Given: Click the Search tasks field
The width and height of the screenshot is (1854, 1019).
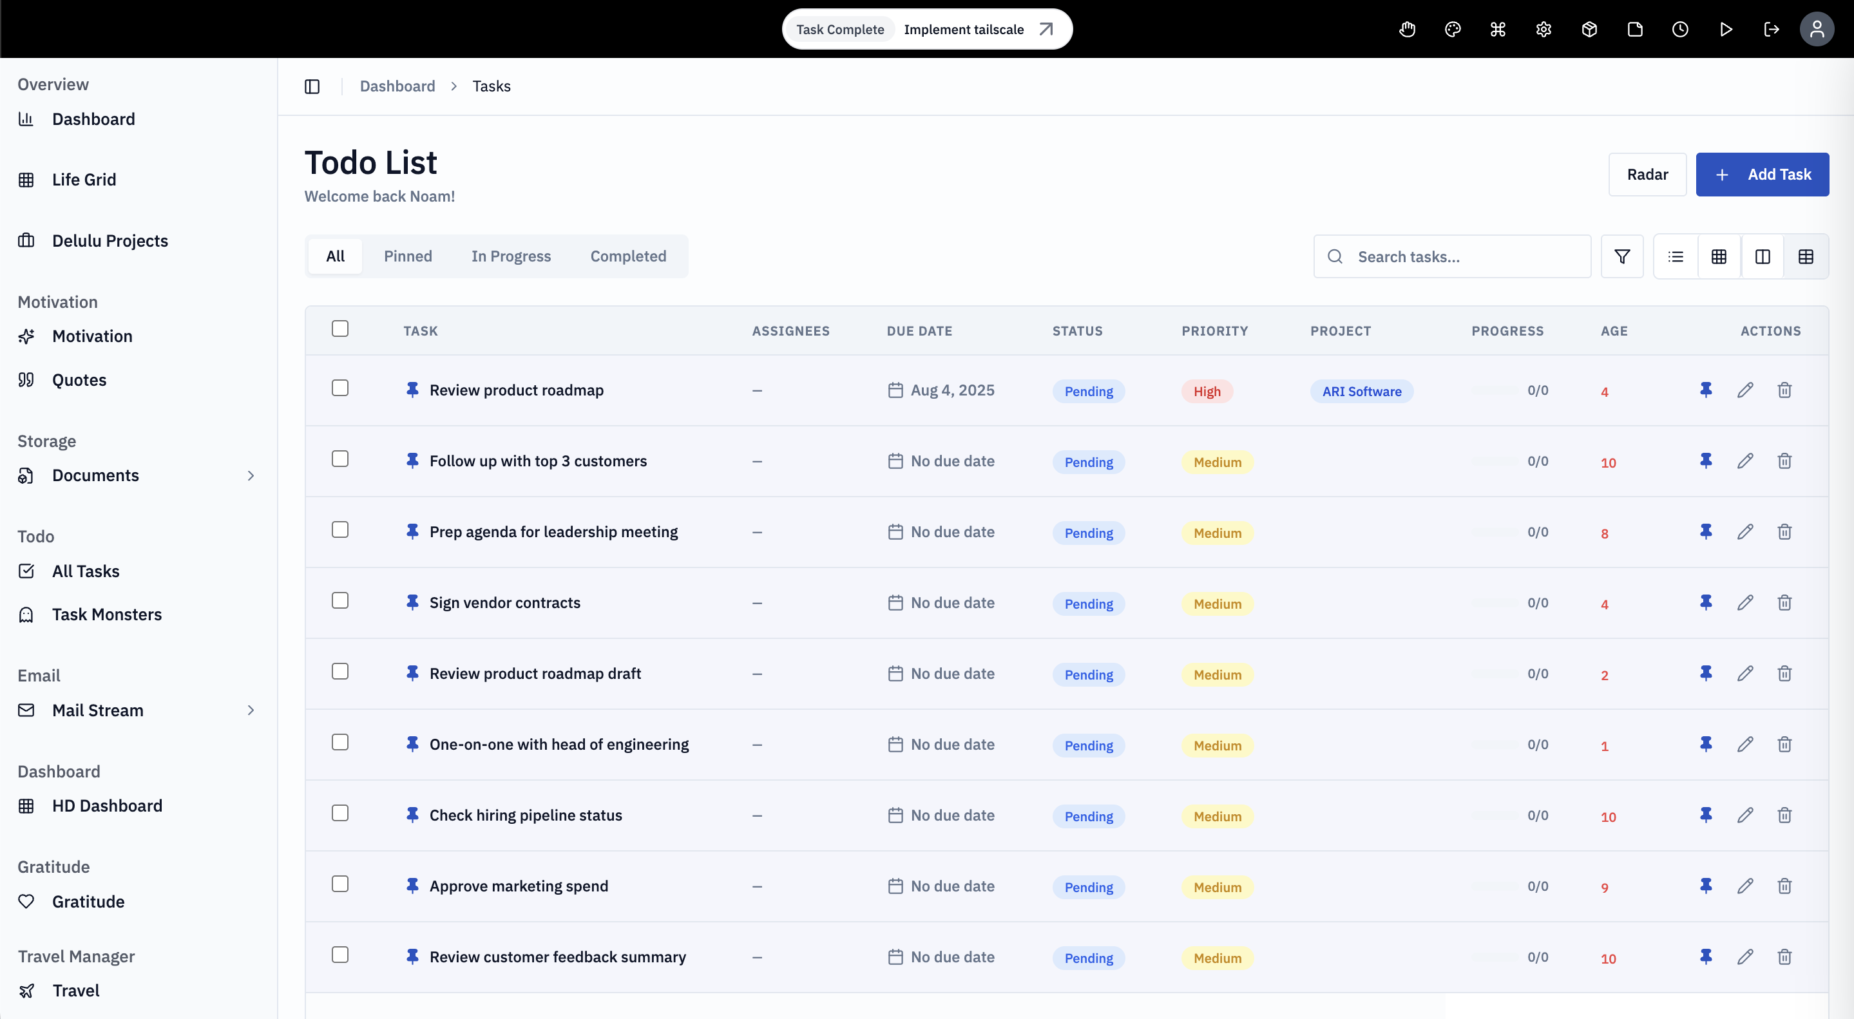Looking at the screenshot, I should pyautogui.click(x=1451, y=256).
